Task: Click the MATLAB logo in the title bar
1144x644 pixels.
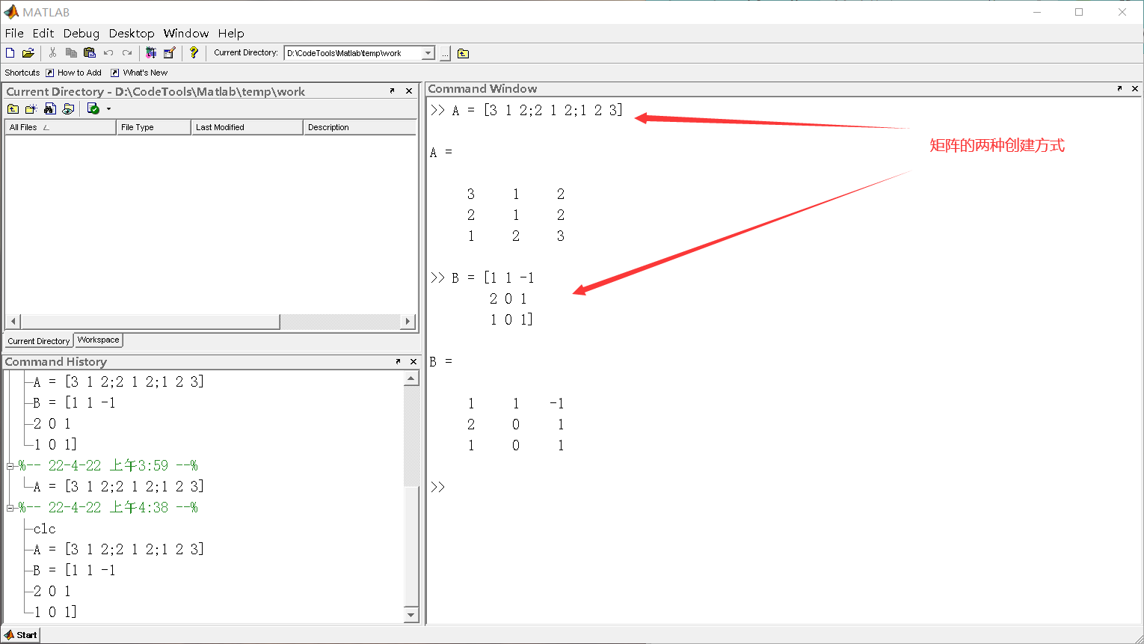Action: coord(11,12)
